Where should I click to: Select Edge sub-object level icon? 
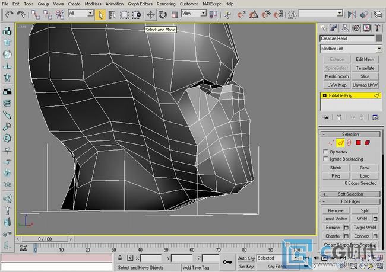coord(340,143)
